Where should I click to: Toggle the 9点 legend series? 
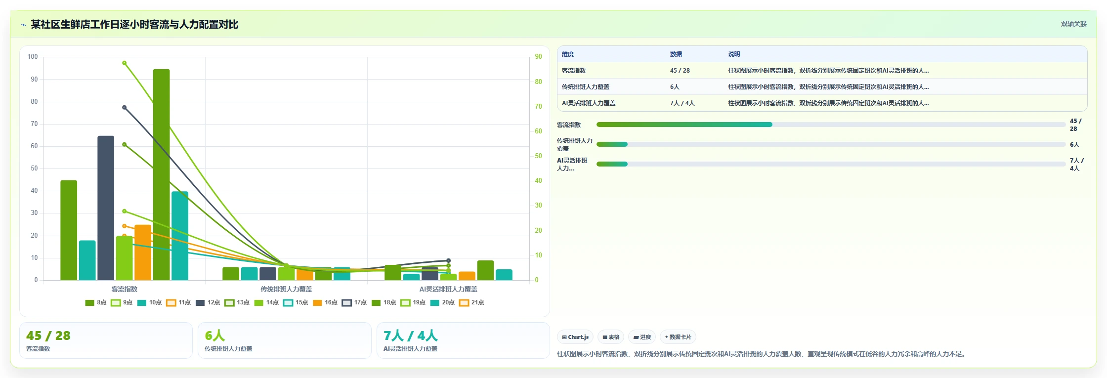pyautogui.click(x=122, y=302)
